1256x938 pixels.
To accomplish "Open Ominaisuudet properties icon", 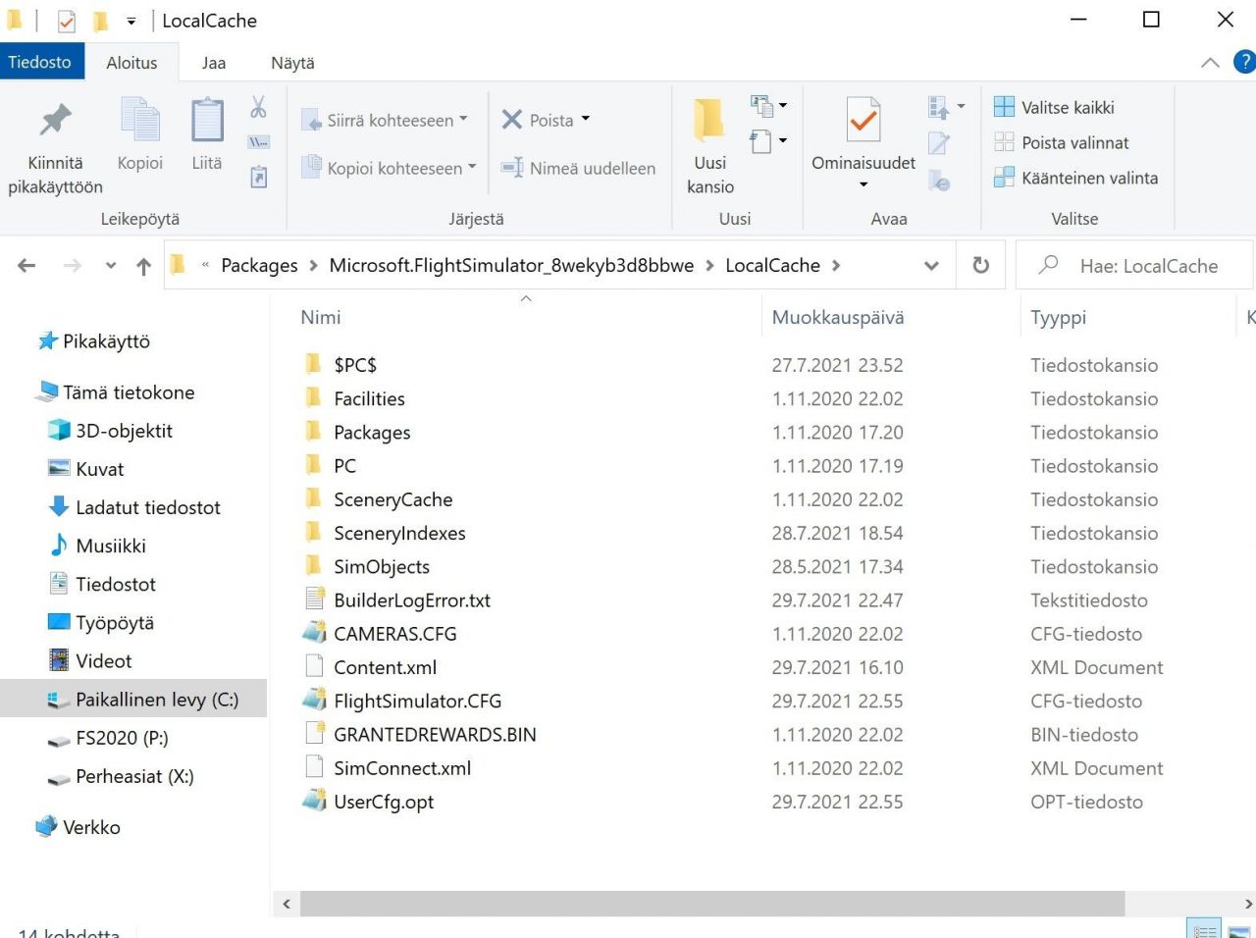I will click(x=863, y=121).
